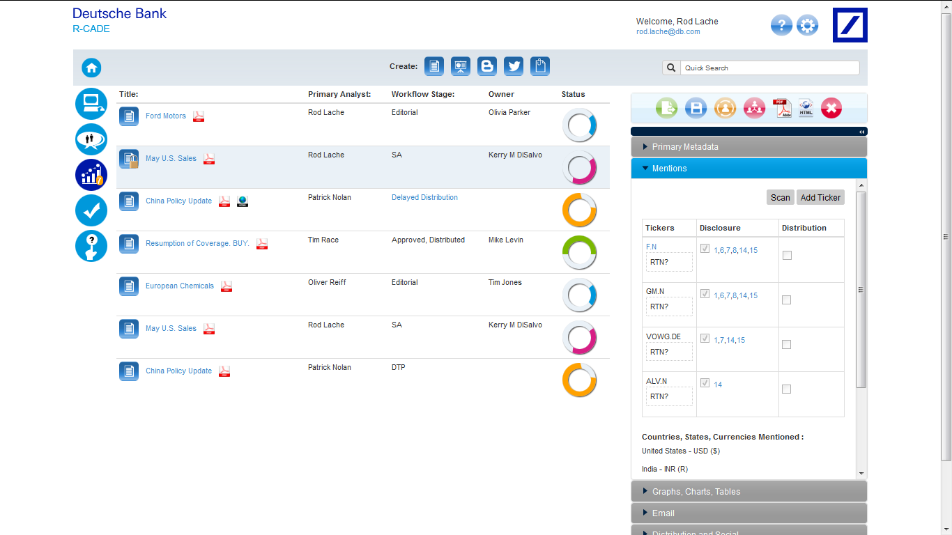The image size is (952, 535).
Task: Click the Quick Search input field
Action: pyautogui.click(x=769, y=68)
